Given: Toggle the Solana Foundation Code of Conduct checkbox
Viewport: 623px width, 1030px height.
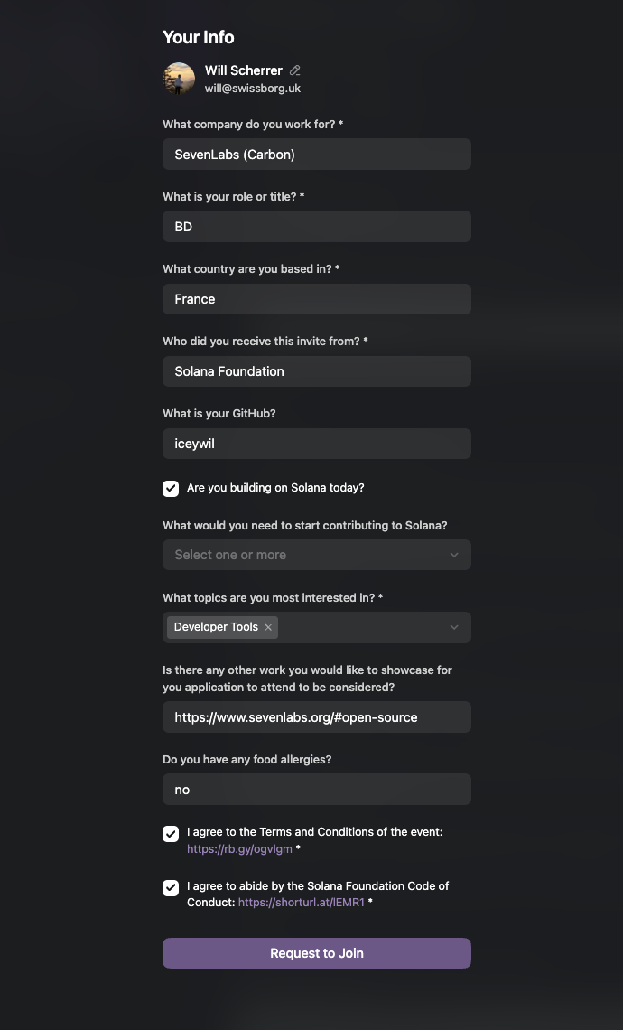Looking at the screenshot, I should pos(171,888).
